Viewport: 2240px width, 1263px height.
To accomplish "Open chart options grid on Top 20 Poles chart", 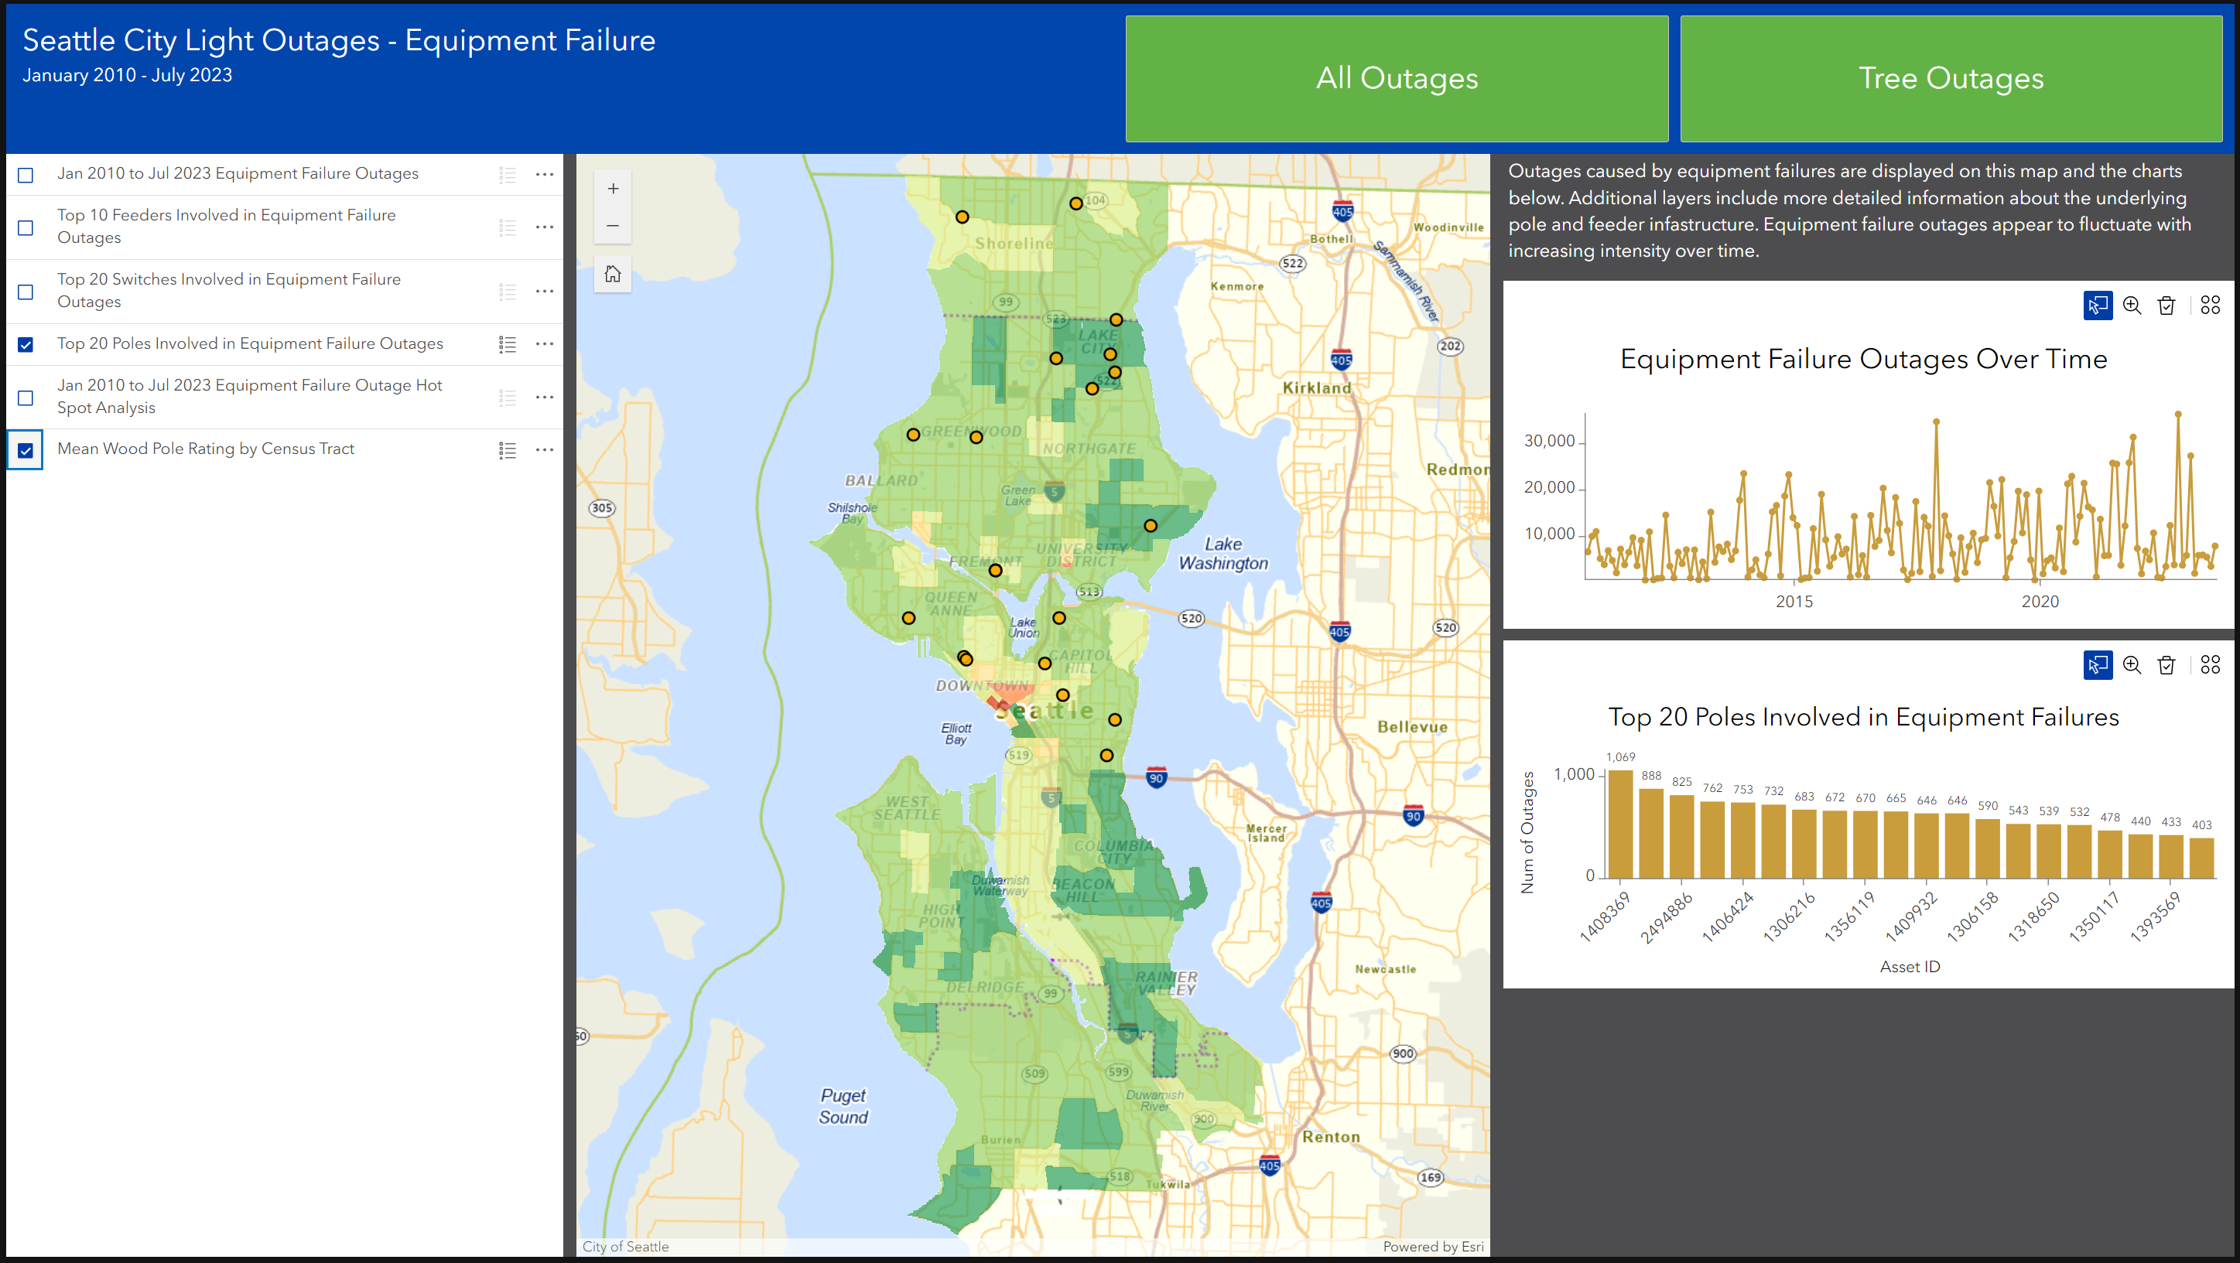I will [2210, 665].
